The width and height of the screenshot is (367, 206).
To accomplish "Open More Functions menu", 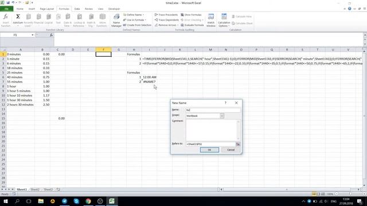I will 102,21.
